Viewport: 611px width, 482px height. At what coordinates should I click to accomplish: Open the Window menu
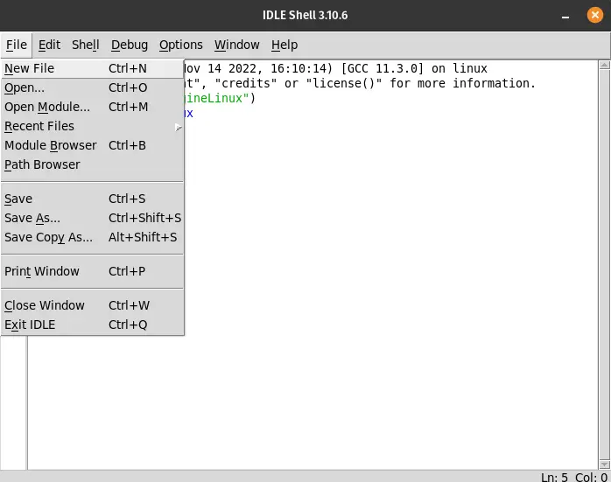point(237,45)
